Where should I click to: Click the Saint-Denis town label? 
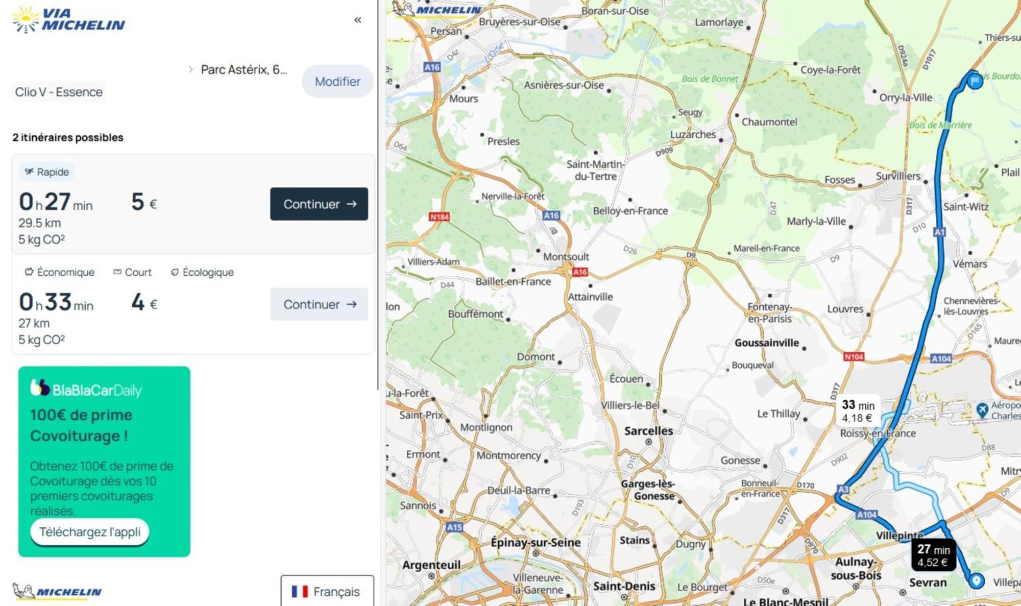pyautogui.click(x=624, y=587)
